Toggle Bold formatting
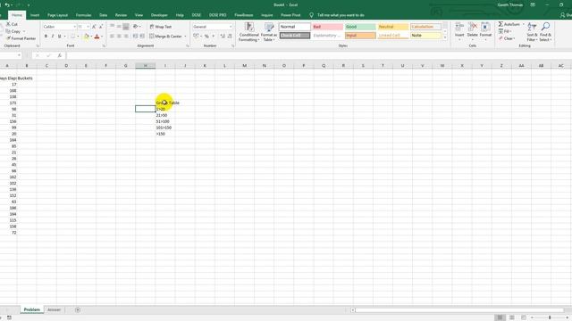 pos(46,37)
